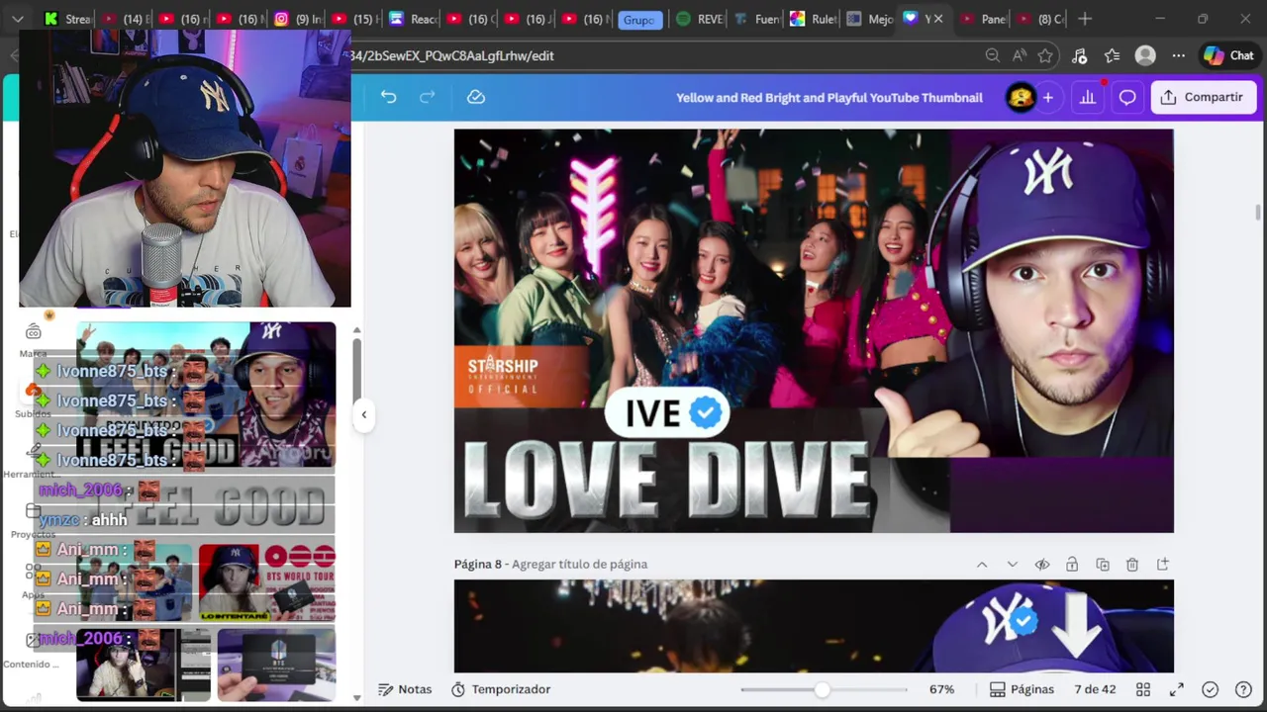
Task: Zoom into page with browser magnifier icon
Action: click(x=992, y=56)
